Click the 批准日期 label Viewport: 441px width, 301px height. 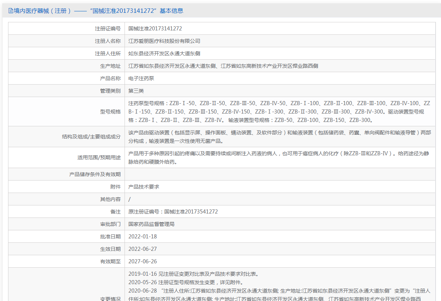pos(110,237)
